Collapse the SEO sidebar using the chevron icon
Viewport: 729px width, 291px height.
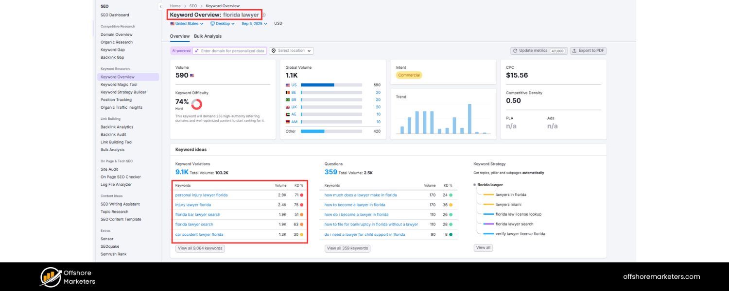(x=160, y=7)
